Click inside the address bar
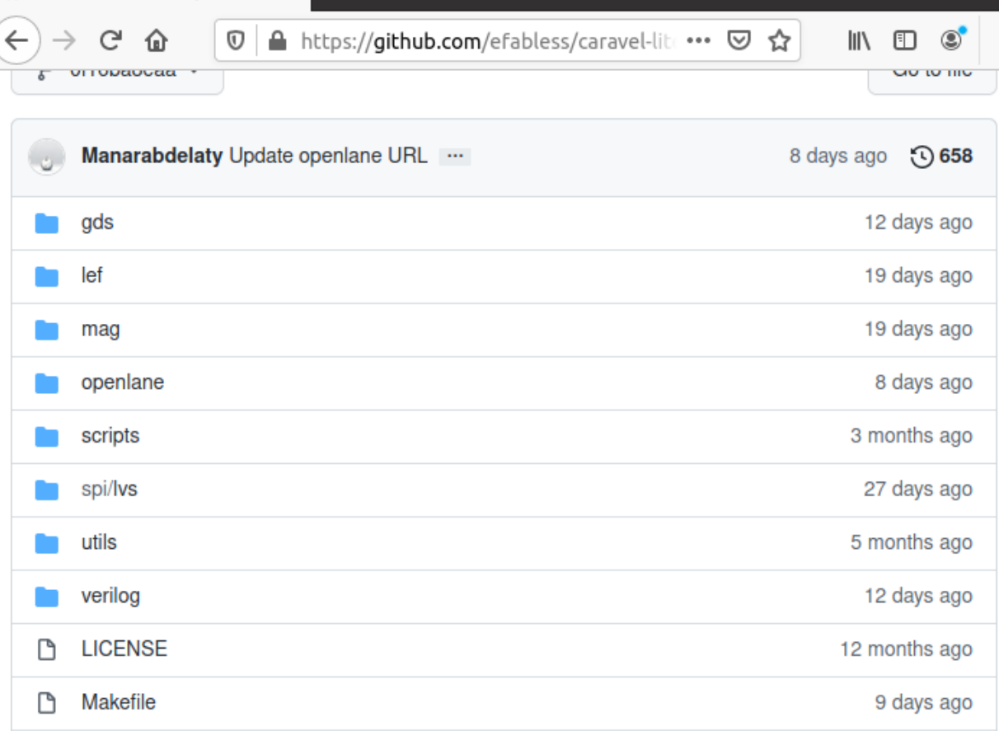The image size is (999, 731). 495,40
